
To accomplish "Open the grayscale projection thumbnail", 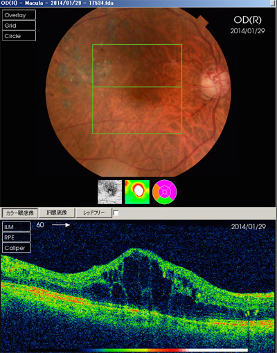I will [x=109, y=192].
